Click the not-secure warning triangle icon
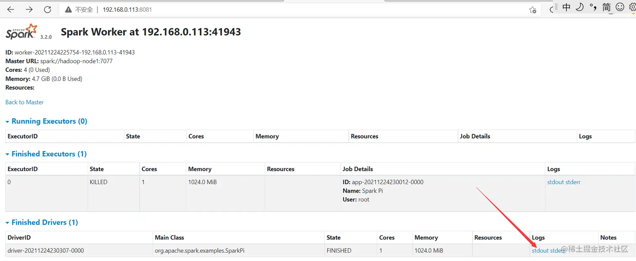636x261 pixels. (68, 9)
